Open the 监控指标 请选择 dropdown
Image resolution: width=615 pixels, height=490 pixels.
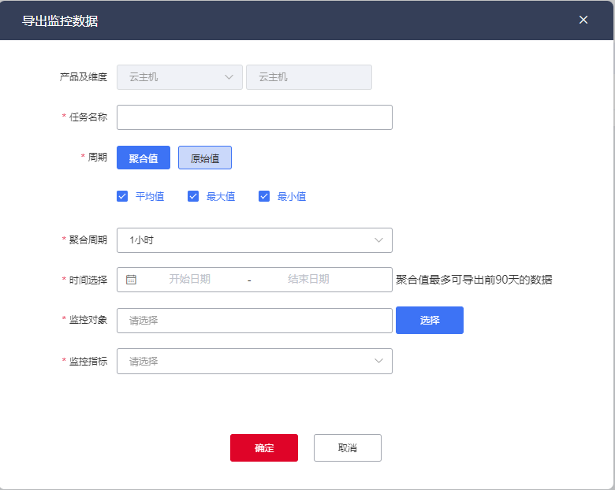(255, 361)
